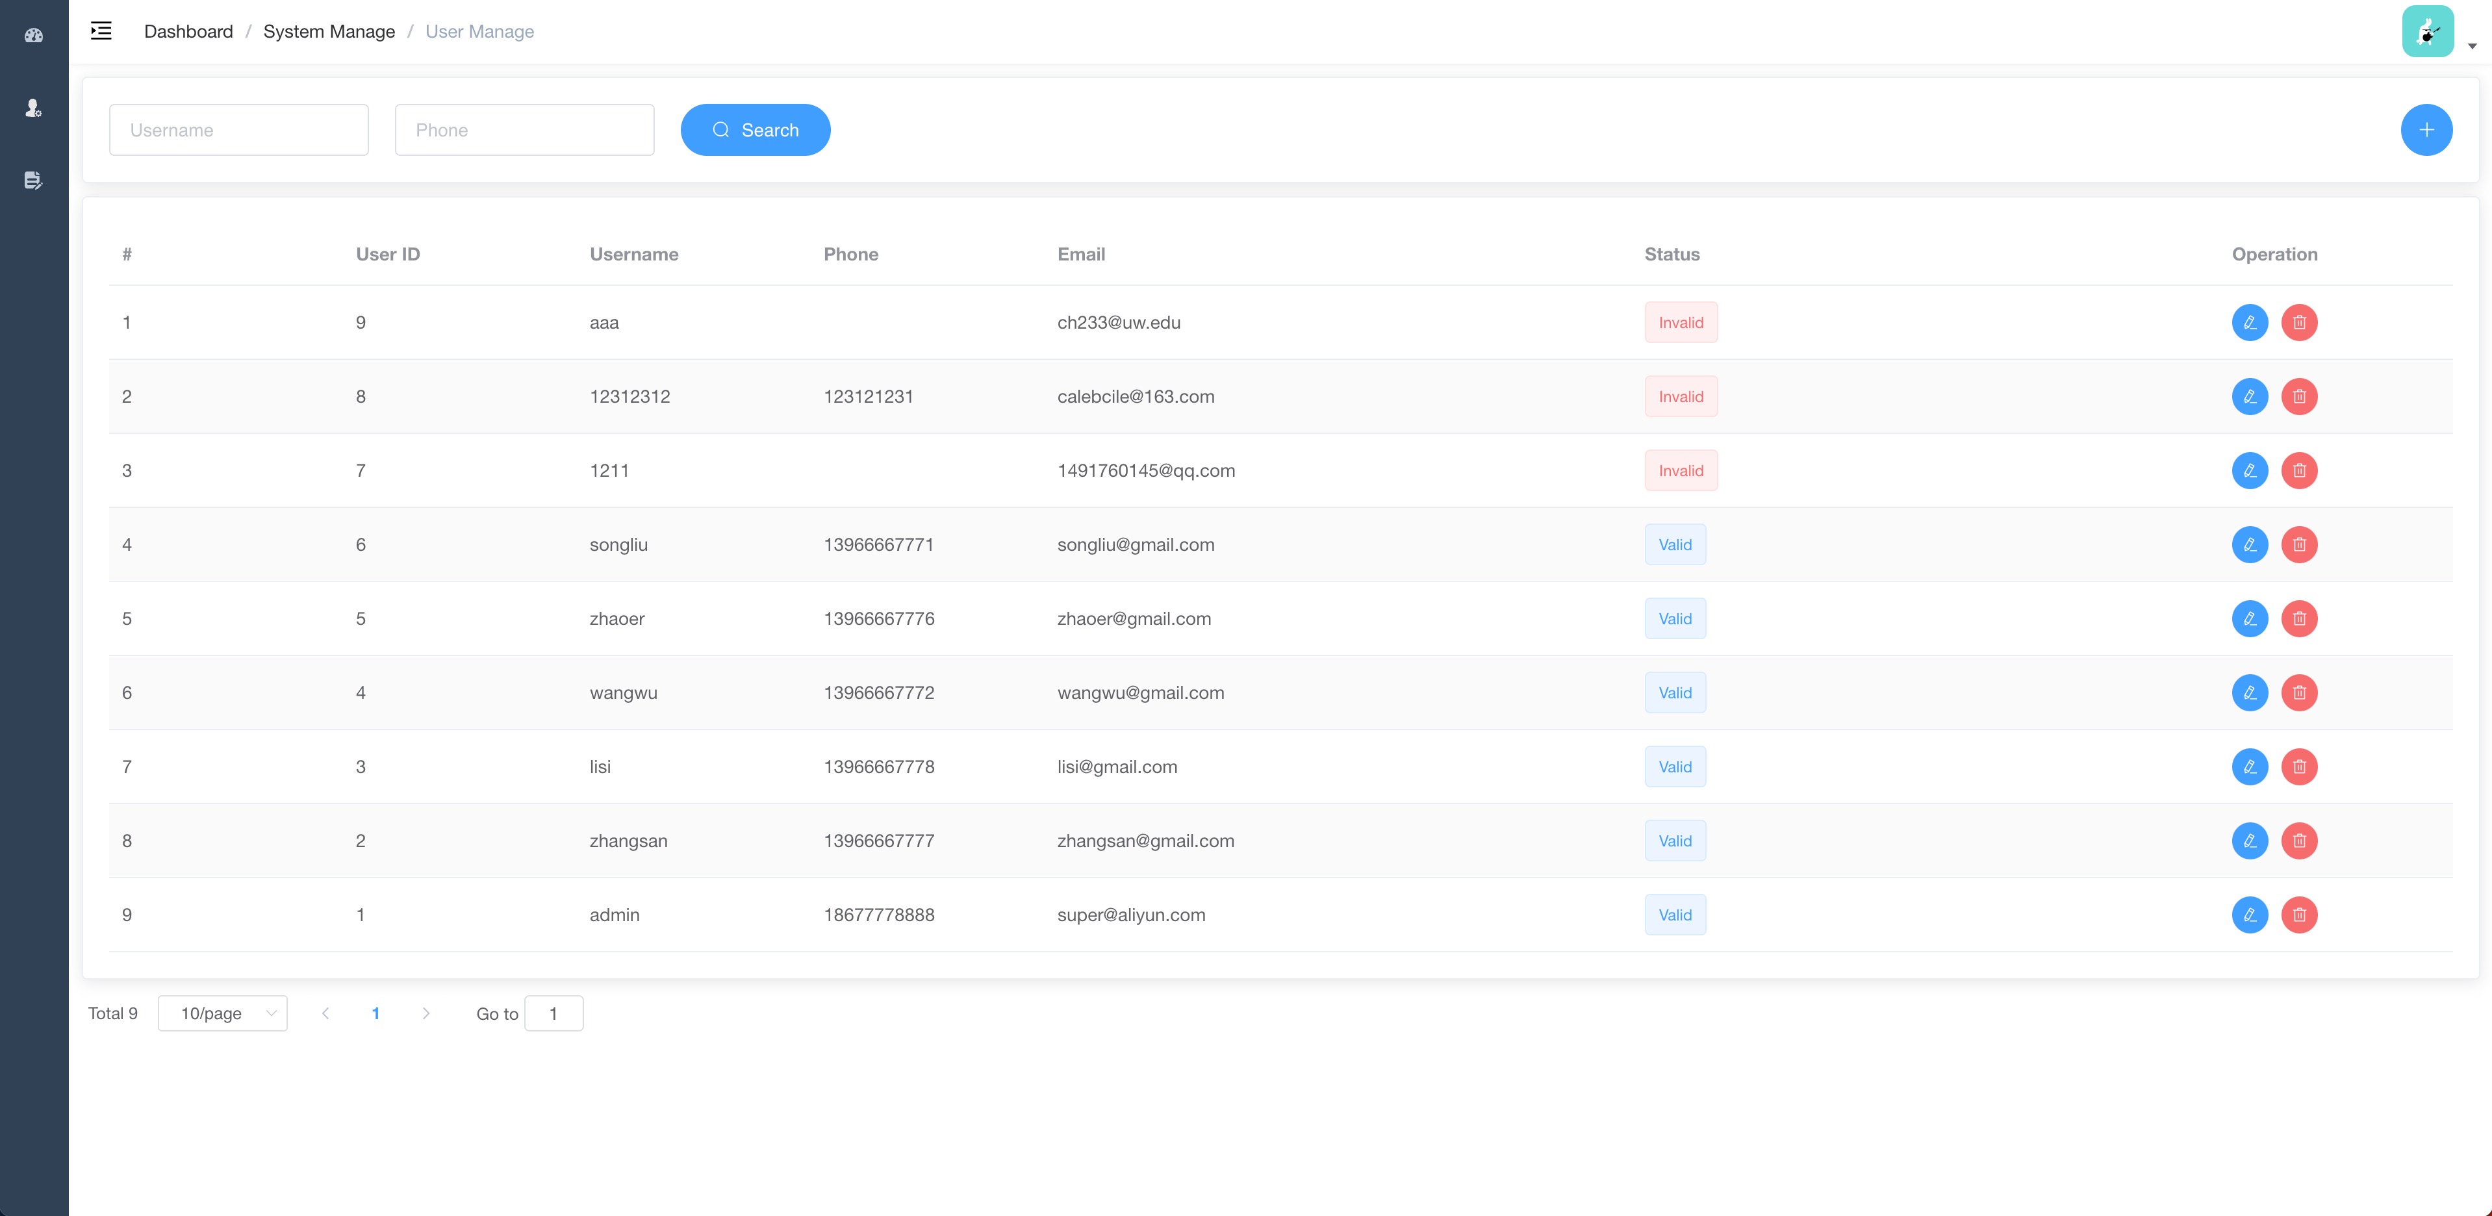Select email calebcile@163.com
The width and height of the screenshot is (2492, 1216).
pyautogui.click(x=1136, y=397)
